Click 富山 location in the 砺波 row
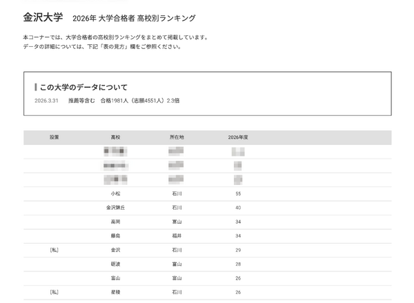The width and height of the screenshot is (414, 303). tap(177, 264)
